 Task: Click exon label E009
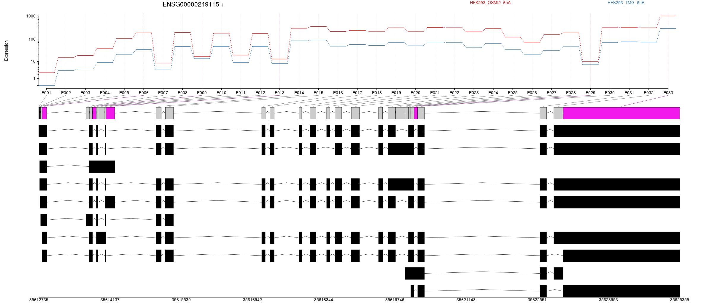tap(202, 93)
